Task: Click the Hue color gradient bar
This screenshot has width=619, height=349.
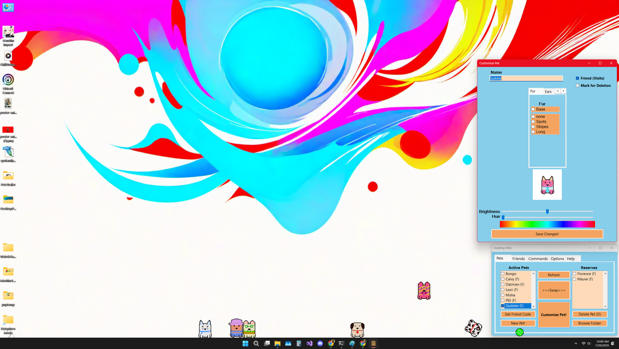Action: [547, 224]
